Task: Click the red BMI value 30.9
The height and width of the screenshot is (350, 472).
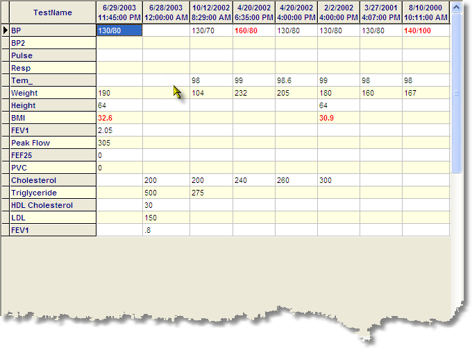Action: (326, 118)
